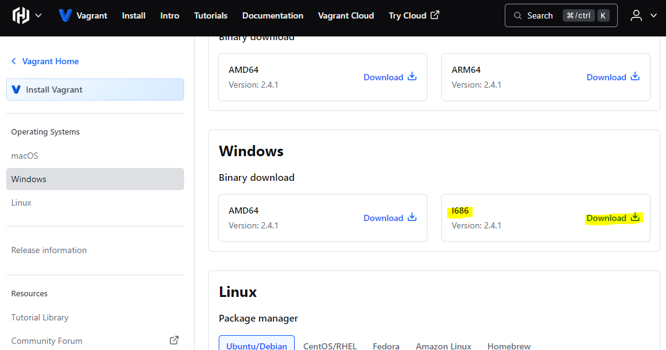Viewport: 666px width, 350px height.
Task: Open Try Cloud external link
Action: click(x=414, y=15)
